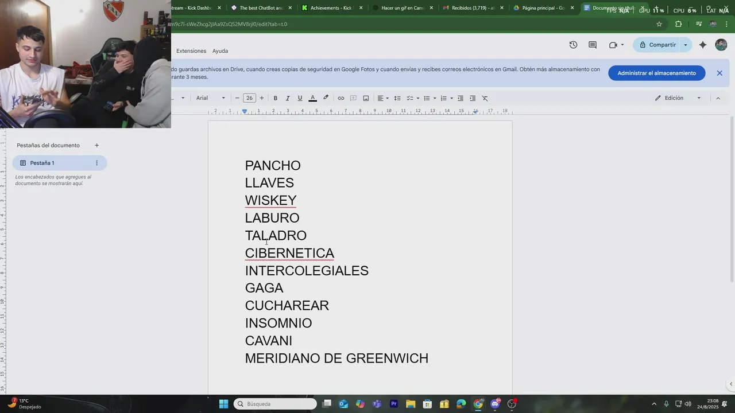Insert a checklist
The width and height of the screenshot is (735, 413).
[x=410, y=98]
